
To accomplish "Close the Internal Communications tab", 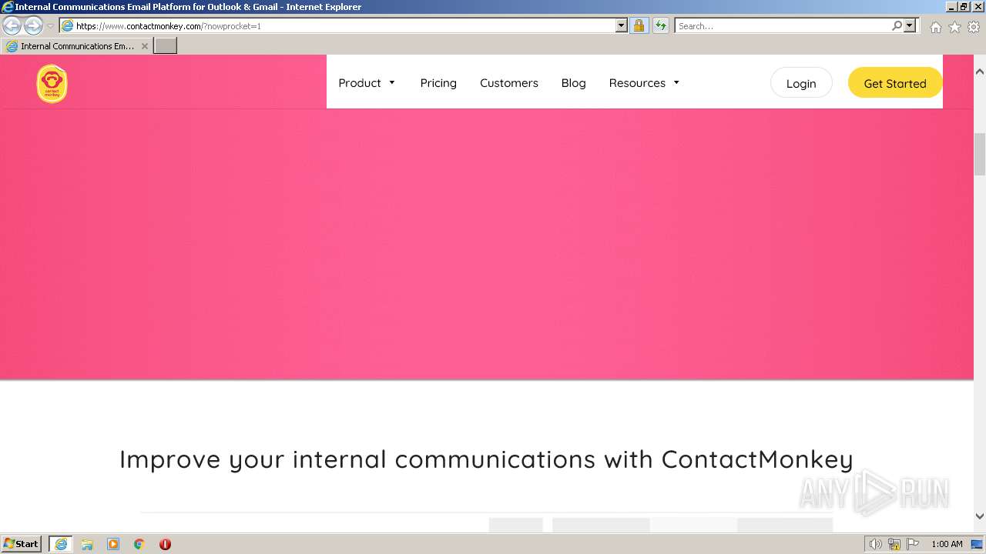I will (x=145, y=46).
